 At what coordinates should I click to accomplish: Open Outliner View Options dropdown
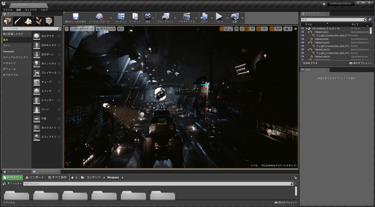pos(360,63)
